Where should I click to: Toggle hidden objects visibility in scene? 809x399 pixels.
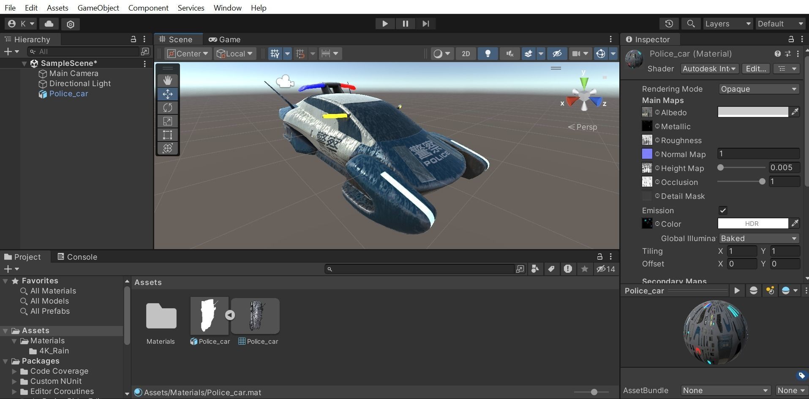pyautogui.click(x=557, y=54)
